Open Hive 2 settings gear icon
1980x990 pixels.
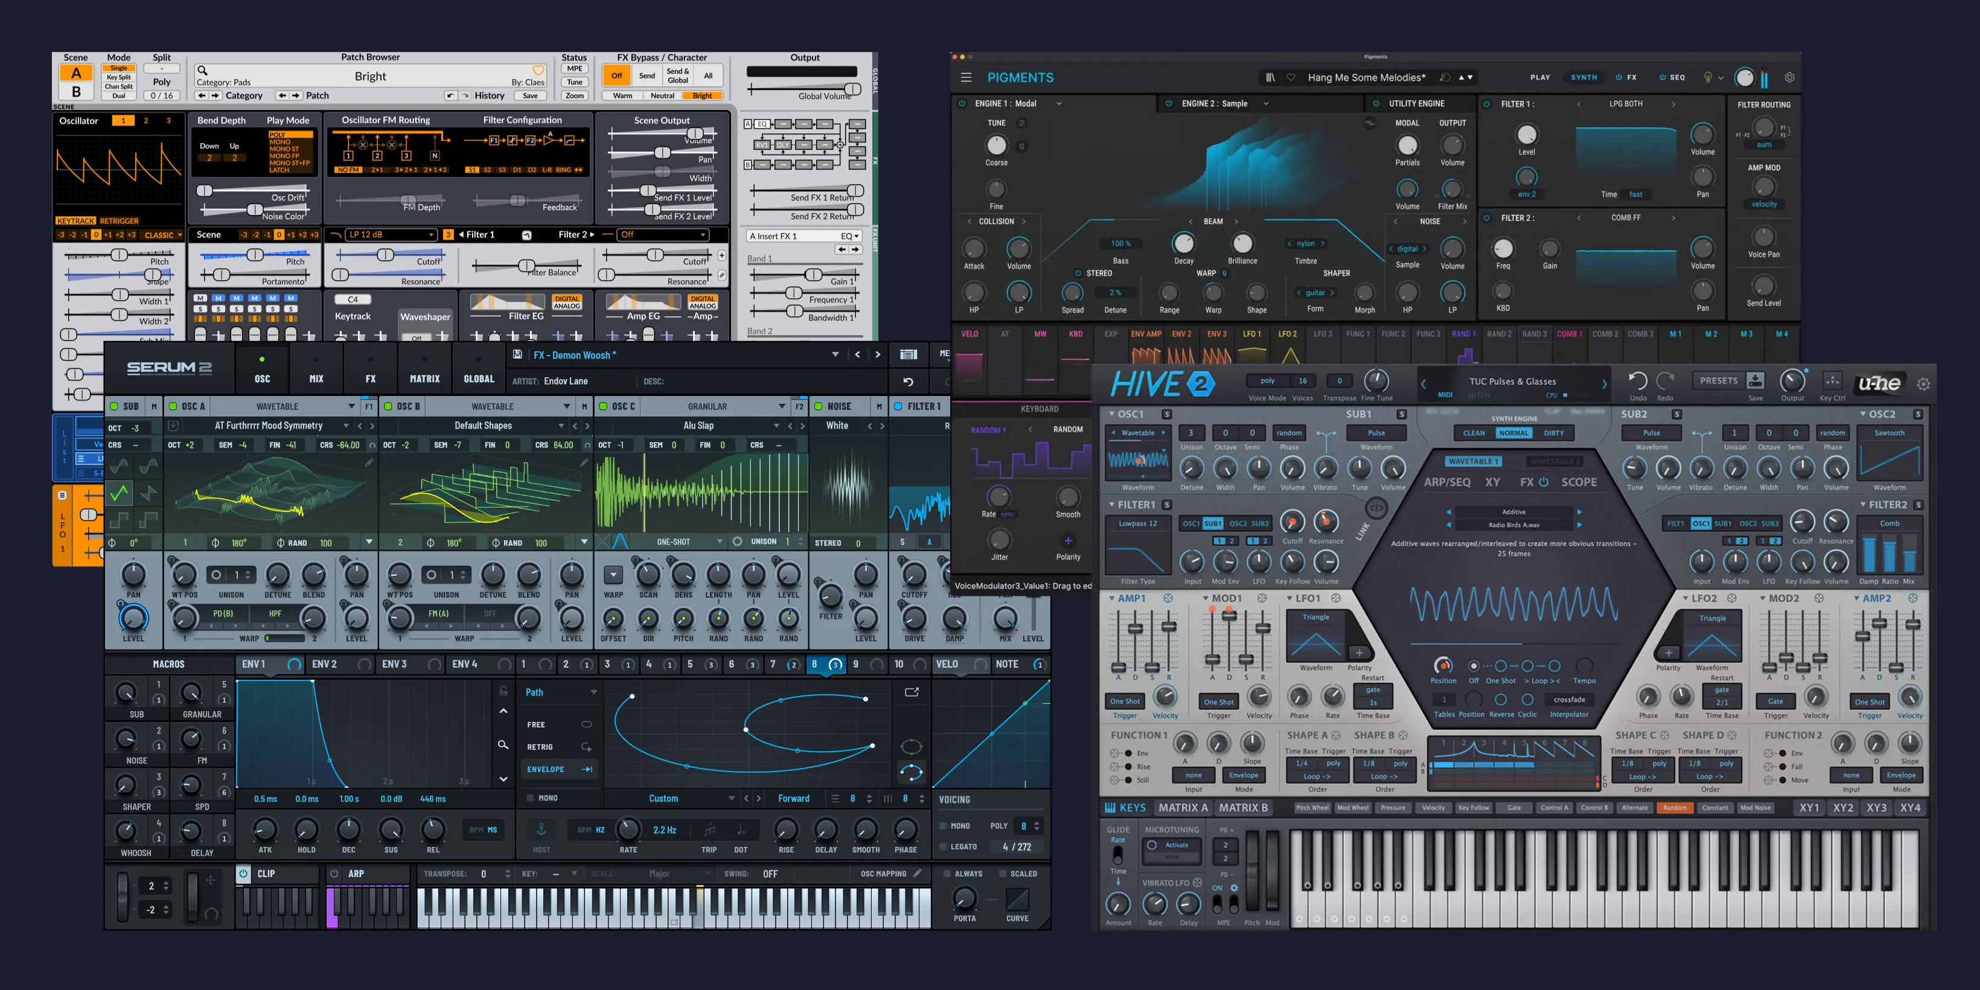pos(1923,383)
